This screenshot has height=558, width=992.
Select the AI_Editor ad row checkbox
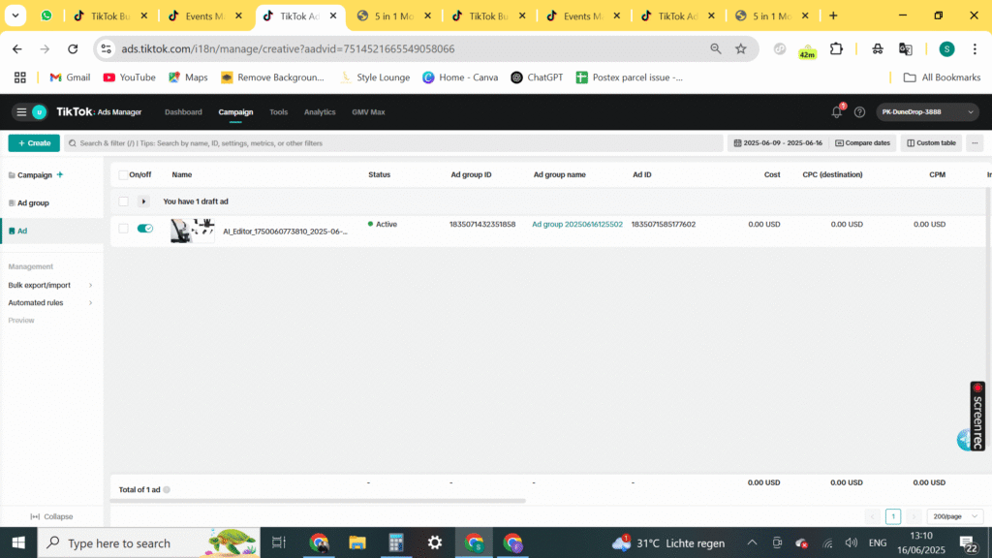pyautogui.click(x=123, y=229)
